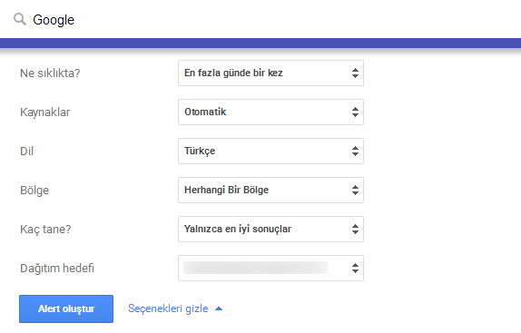521x333 pixels.
Task: Open the blurred Dağıtım hedefi dropdown
Action: (x=270, y=269)
